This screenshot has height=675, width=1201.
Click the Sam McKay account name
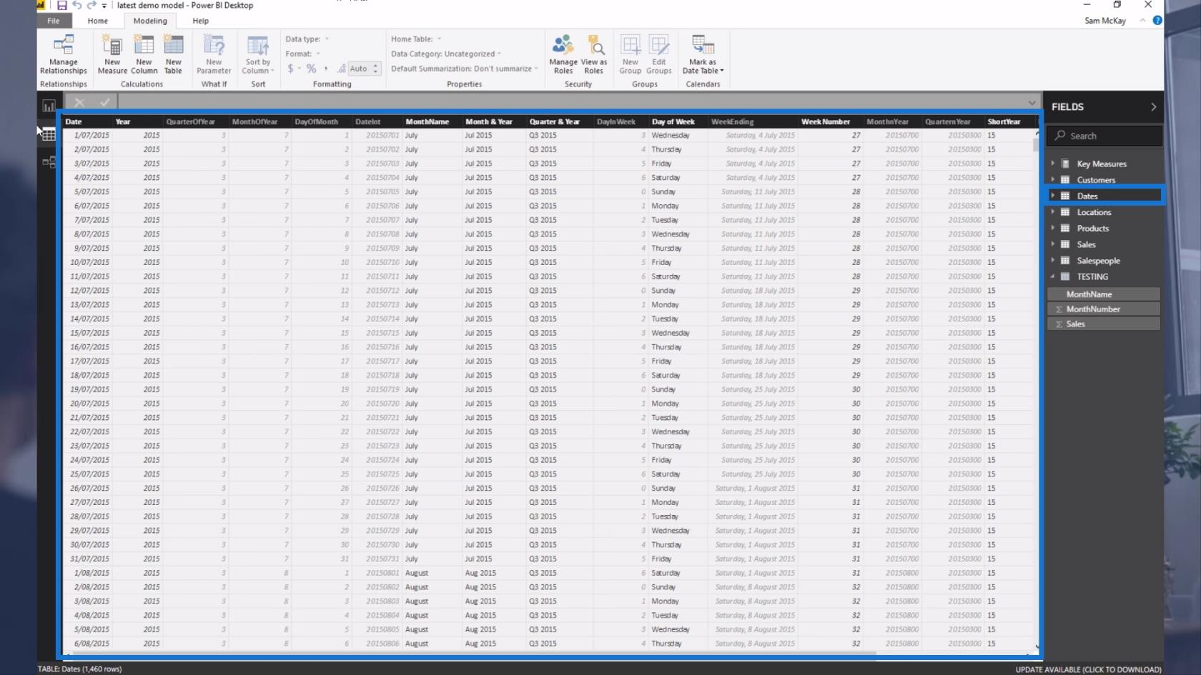click(1104, 21)
